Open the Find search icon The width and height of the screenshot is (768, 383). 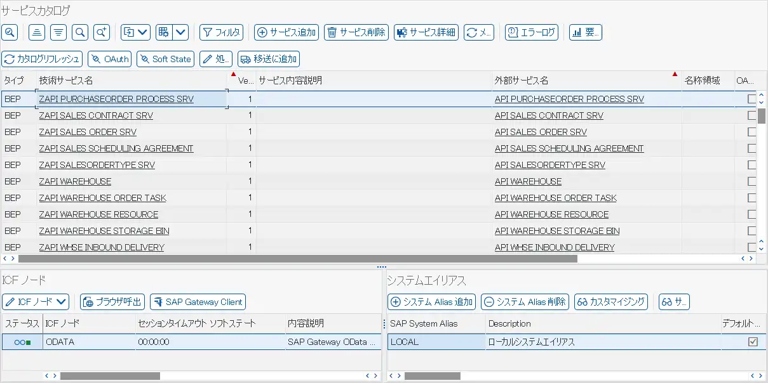pos(80,32)
